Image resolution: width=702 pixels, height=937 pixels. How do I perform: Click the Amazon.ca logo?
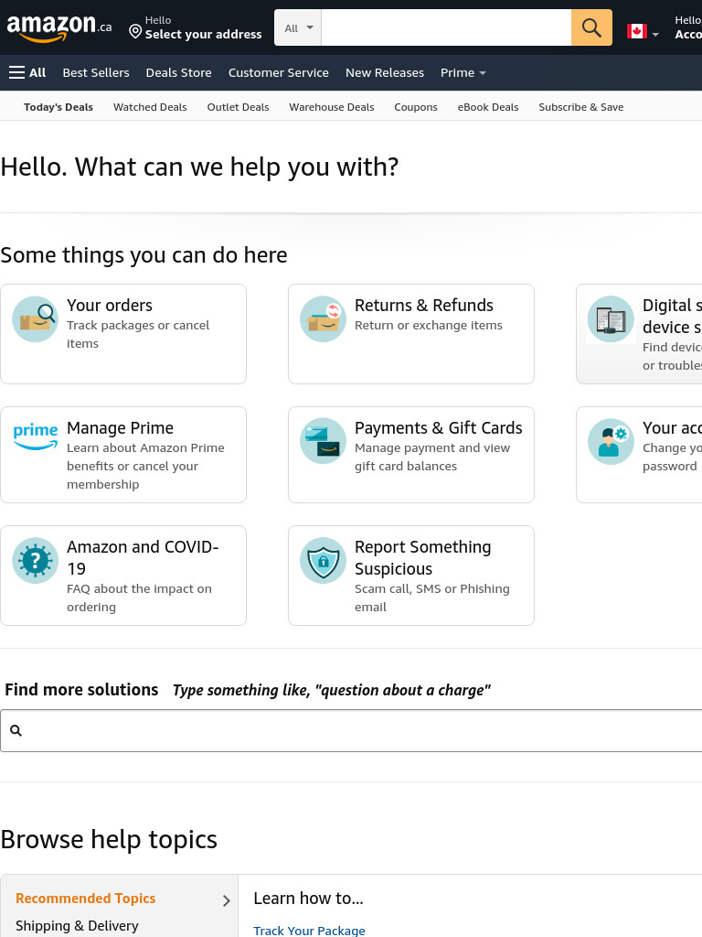58,27
